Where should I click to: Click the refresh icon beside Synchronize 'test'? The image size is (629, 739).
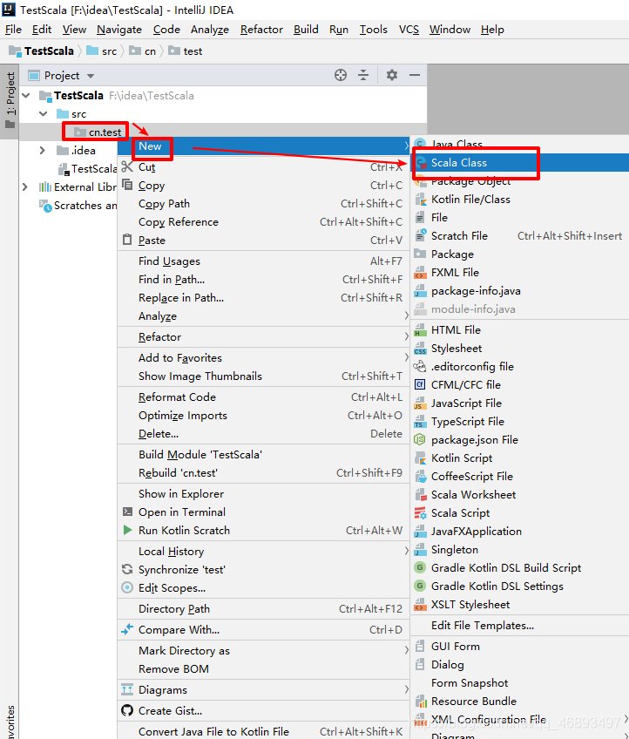click(127, 569)
